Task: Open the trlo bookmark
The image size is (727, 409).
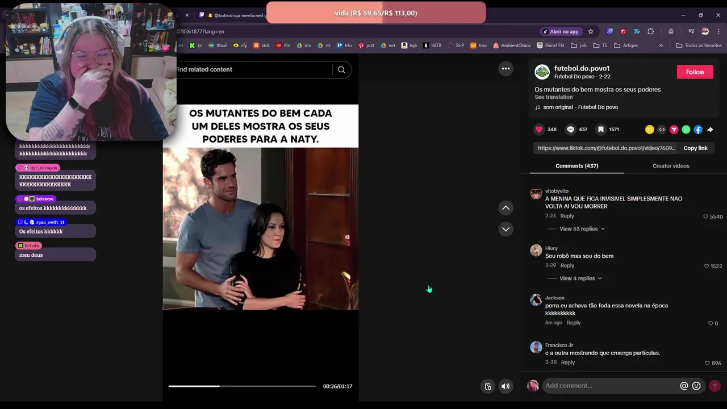Action: click(x=345, y=45)
